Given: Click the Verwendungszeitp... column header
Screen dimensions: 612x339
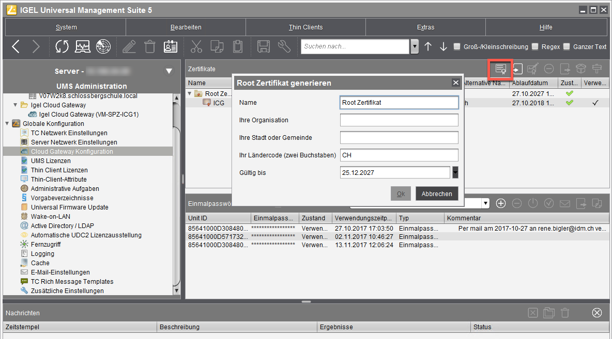Looking at the screenshot, I should coord(364,218).
